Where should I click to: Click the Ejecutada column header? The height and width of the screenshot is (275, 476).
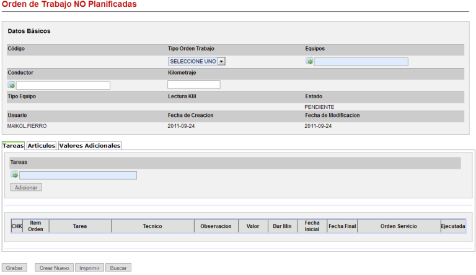(x=453, y=227)
